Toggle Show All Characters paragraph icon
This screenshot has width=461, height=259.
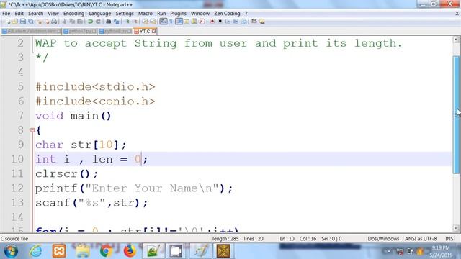(x=171, y=22)
